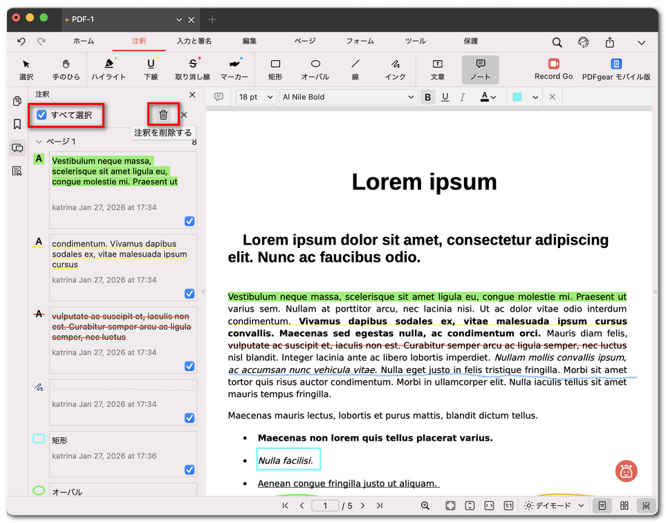Click the page number input field
666x523 pixels.
[x=325, y=506]
